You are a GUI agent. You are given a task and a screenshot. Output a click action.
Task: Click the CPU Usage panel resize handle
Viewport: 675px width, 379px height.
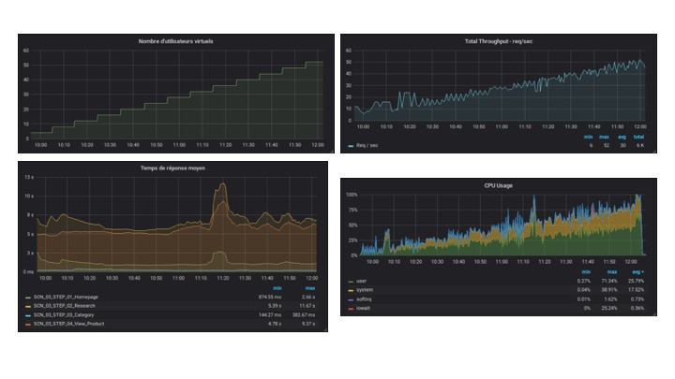[x=654, y=313]
